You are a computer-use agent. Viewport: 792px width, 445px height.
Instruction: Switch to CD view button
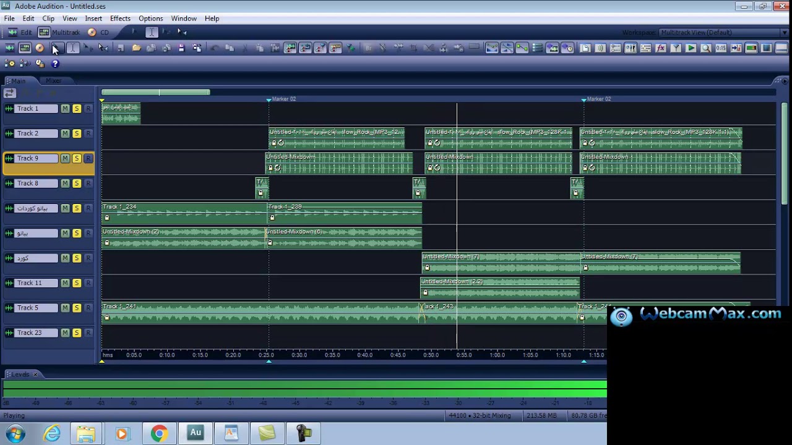tap(99, 32)
